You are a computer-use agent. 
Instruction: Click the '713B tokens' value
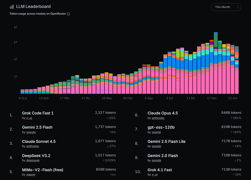(231, 169)
